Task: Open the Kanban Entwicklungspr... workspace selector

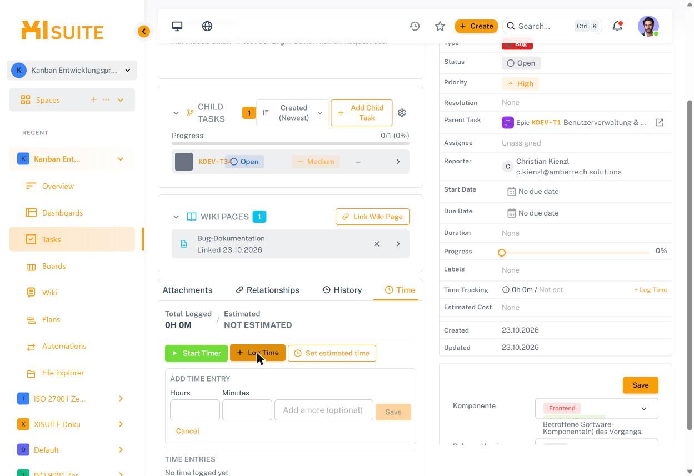Action: (x=72, y=70)
